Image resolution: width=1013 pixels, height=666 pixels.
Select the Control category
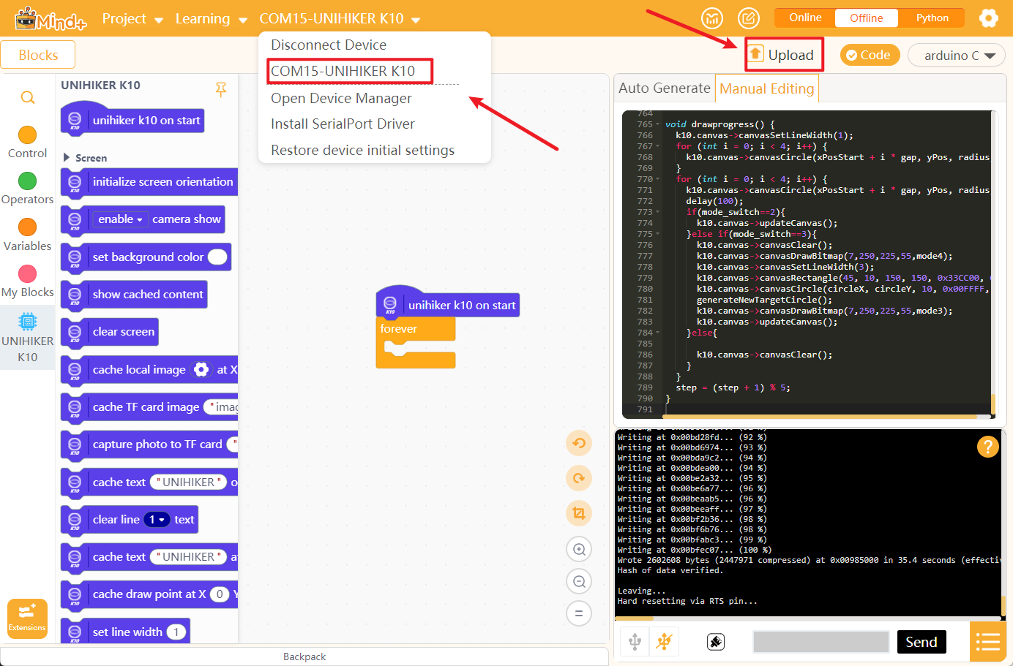point(27,143)
